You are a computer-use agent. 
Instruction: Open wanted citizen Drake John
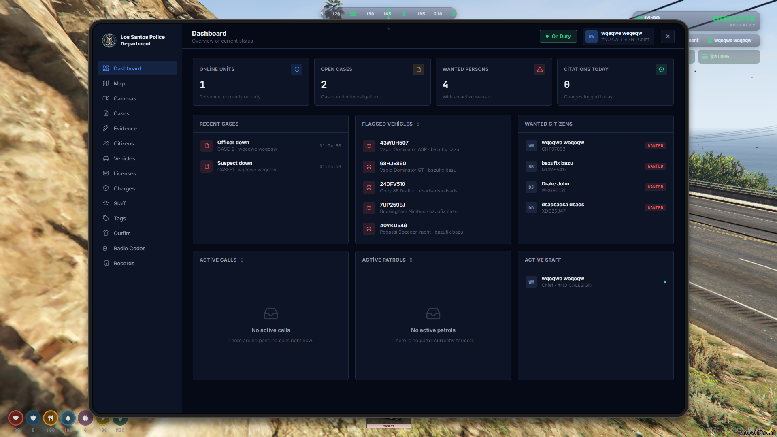click(x=596, y=187)
